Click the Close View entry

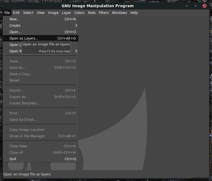tap(41, 146)
